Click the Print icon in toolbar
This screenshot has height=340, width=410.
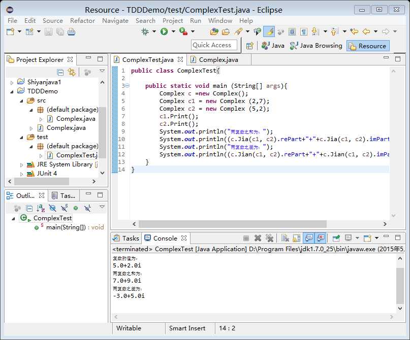pyautogui.click(x=72, y=32)
